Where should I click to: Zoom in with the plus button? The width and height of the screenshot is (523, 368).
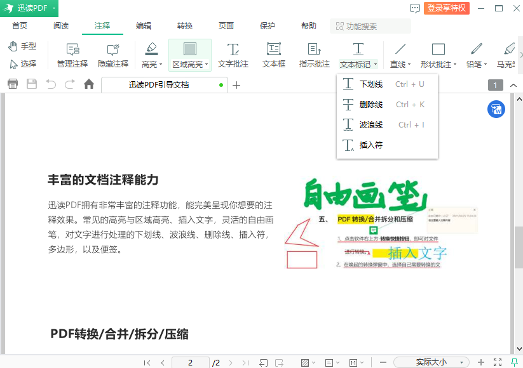coord(481,362)
